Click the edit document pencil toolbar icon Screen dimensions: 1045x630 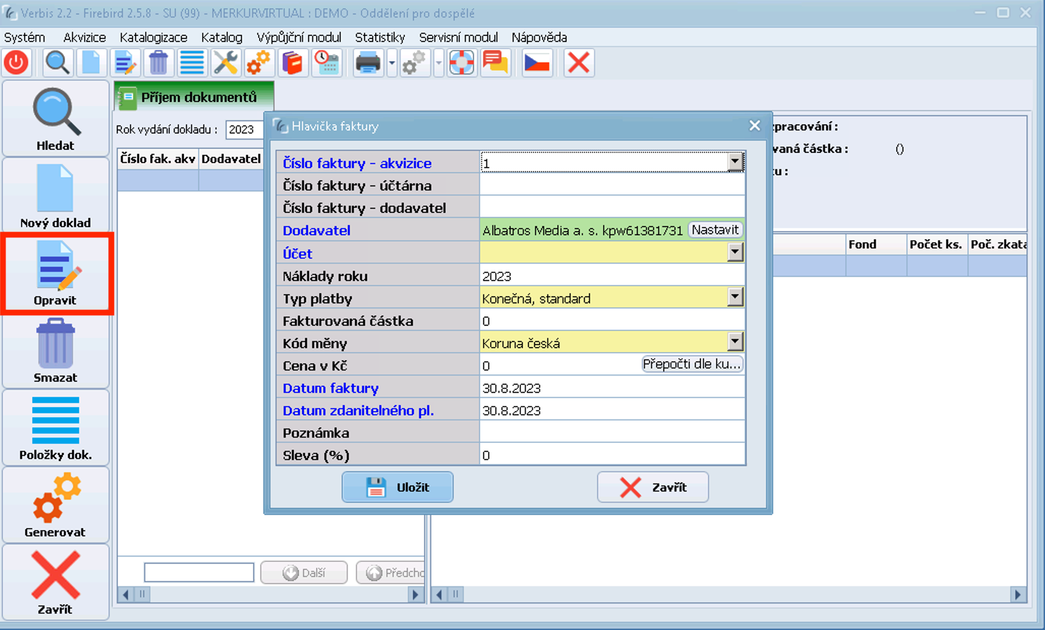(125, 63)
